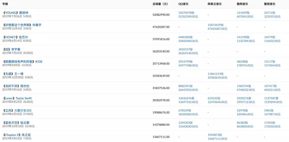The width and height of the screenshot is (289, 142).
Task: Open the 《无感》王一博 album link
Action: pos(13,74)
